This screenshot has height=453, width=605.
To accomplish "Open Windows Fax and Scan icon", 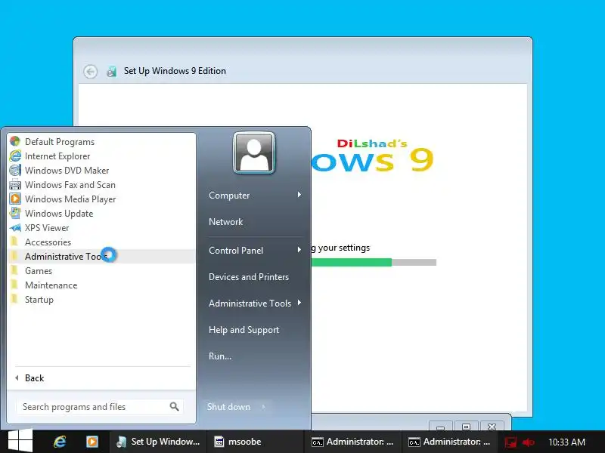I will click(x=15, y=184).
